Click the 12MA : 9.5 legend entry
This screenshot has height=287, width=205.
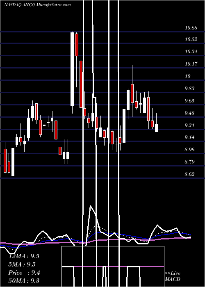click(x=24, y=256)
